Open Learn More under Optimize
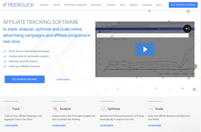 pyautogui.click(x=107, y=126)
